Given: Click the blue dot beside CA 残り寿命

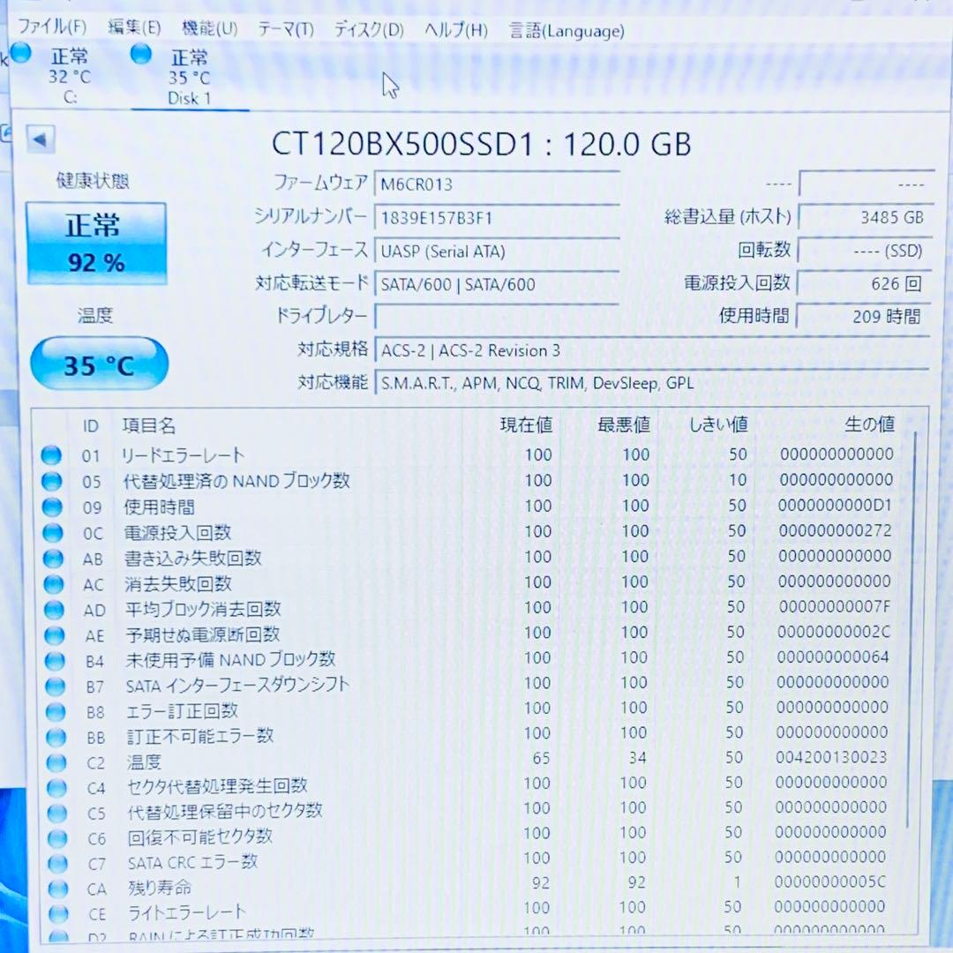Looking at the screenshot, I should [53, 889].
